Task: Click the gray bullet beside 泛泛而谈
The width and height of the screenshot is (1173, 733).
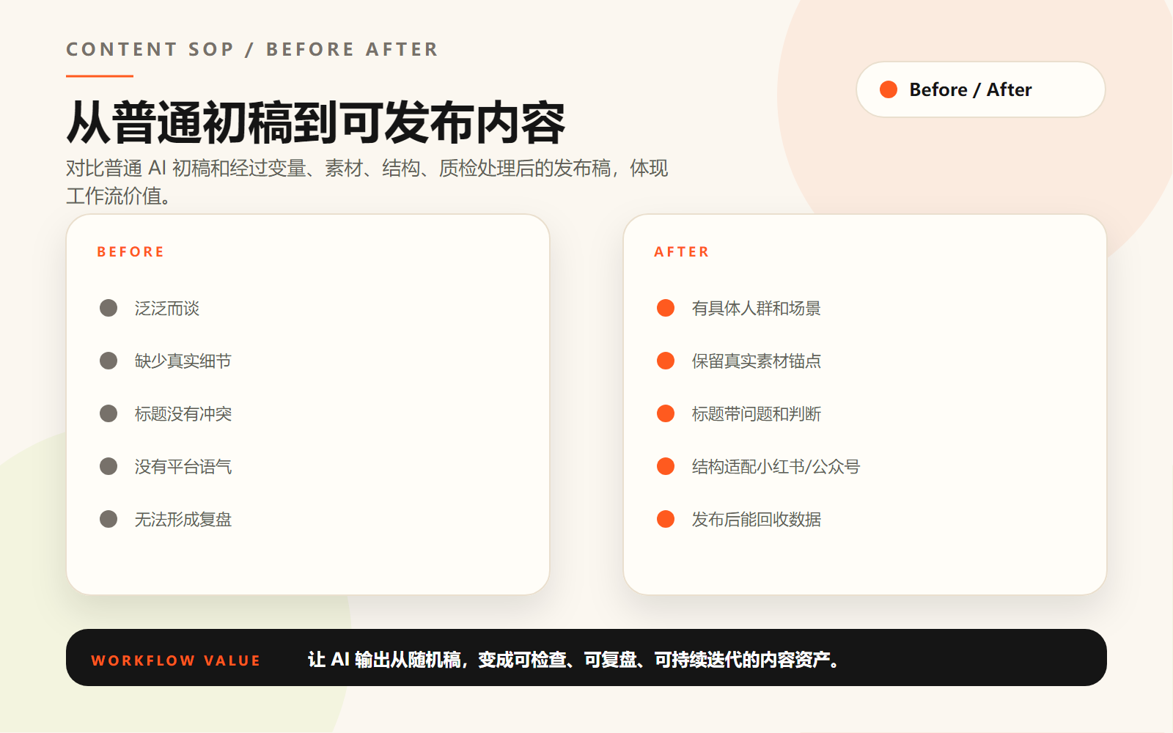Action: click(x=109, y=308)
